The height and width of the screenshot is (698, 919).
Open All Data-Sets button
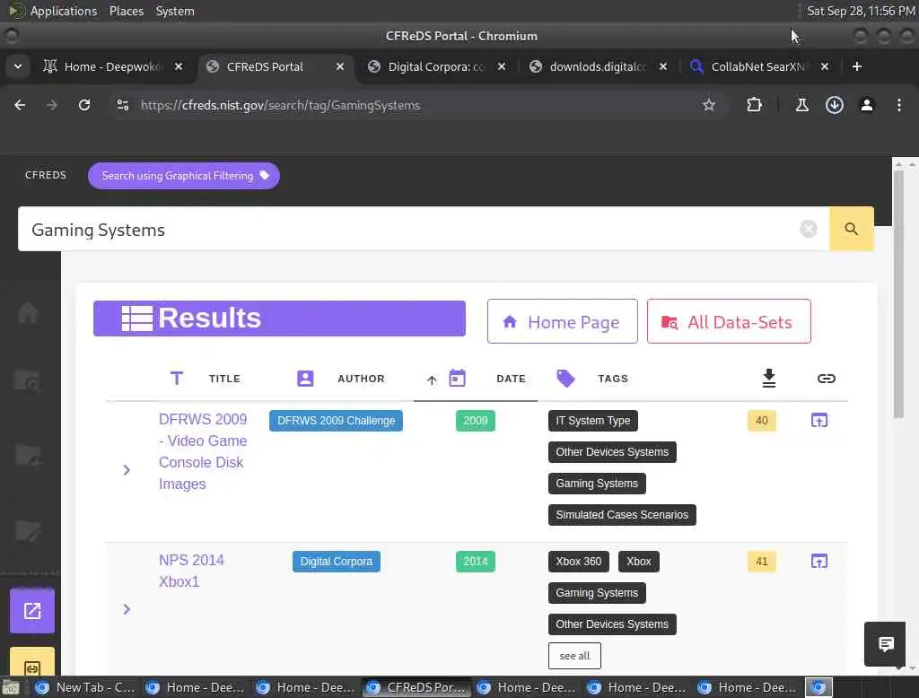point(729,321)
